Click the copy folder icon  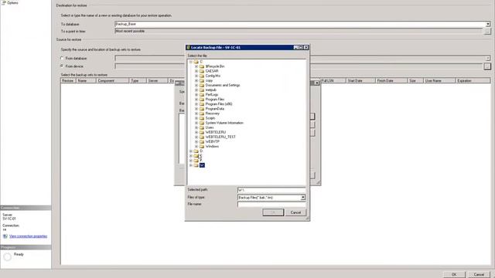[202, 80]
